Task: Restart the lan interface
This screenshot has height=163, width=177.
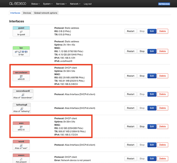Action: point(131,51)
